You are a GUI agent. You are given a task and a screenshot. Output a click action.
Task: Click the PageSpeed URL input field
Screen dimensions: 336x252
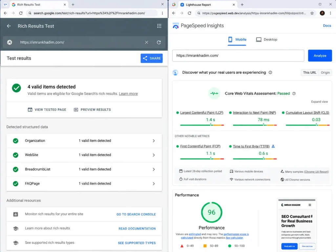(238, 56)
